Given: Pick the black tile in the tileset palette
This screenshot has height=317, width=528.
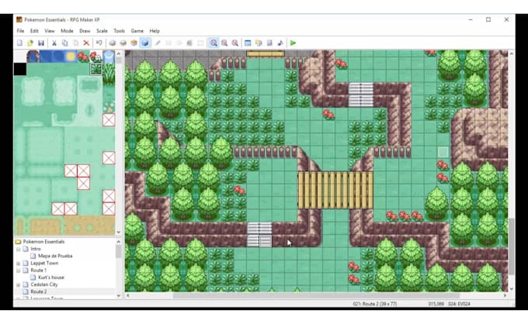Looking at the screenshot, I should 20,69.
